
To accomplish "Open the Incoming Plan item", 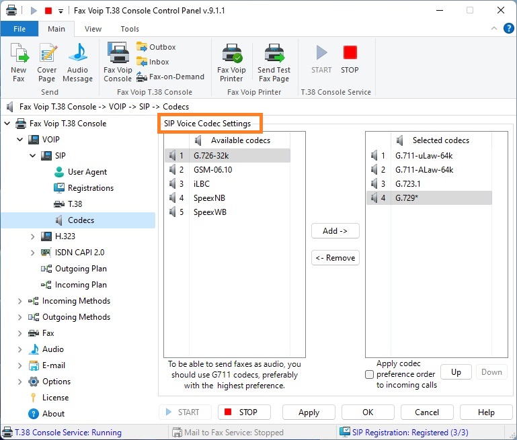I will (74, 285).
